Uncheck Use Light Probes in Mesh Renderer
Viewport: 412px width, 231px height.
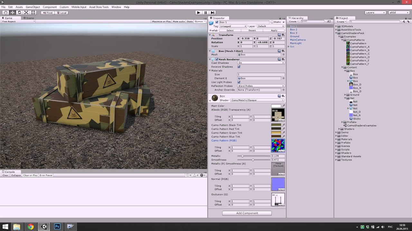239,82
